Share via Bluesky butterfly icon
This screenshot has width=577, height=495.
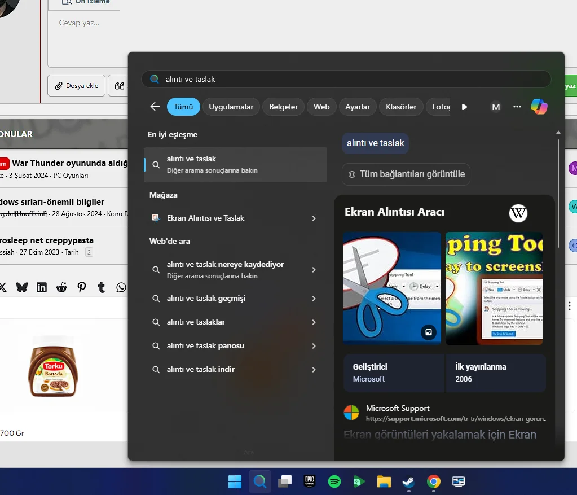pos(22,287)
